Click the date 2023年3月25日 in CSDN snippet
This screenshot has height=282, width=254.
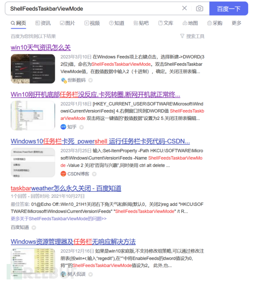point(76,151)
